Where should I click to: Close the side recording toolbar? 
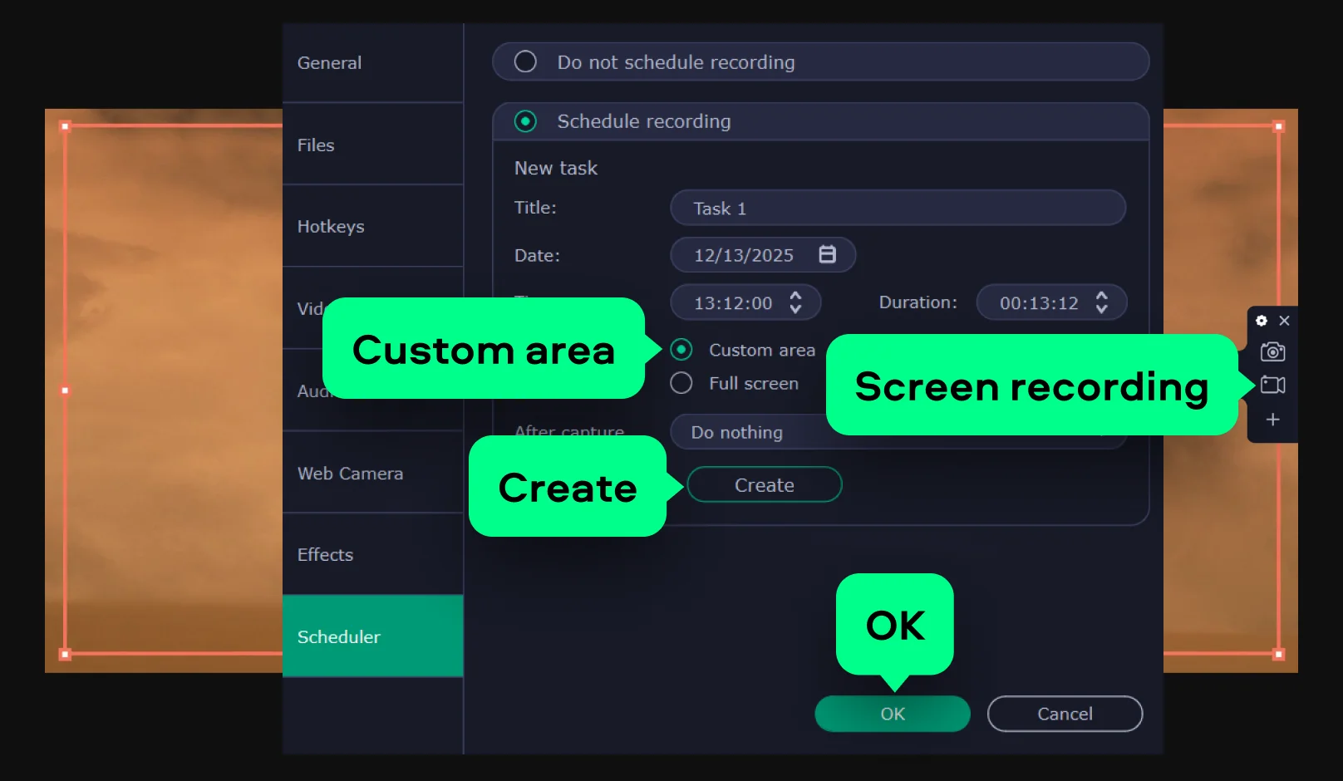pyautogui.click(x=1284, y=321)
